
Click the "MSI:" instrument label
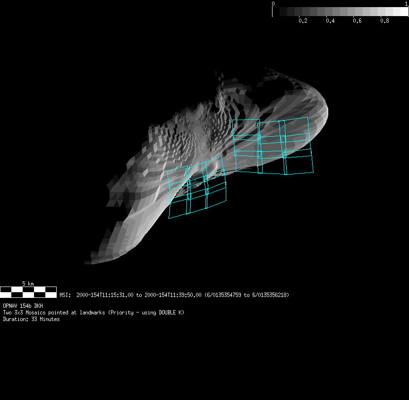coord(65,295)
